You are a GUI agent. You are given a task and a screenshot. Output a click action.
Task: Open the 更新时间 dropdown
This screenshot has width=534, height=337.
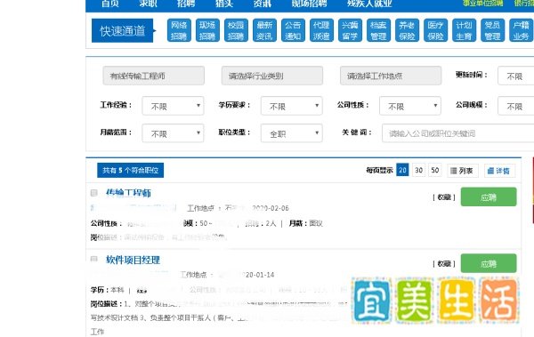[x=515, y=76]
